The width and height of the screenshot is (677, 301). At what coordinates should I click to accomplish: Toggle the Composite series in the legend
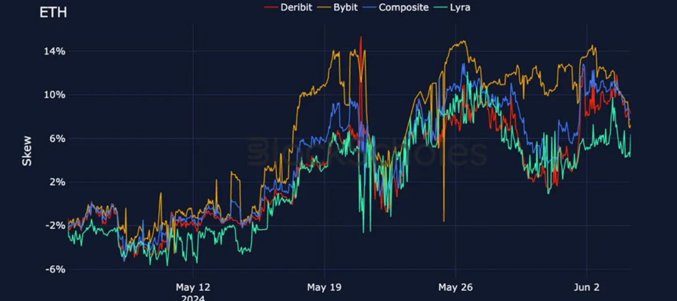pyautogui.click(x=396, y=7)
